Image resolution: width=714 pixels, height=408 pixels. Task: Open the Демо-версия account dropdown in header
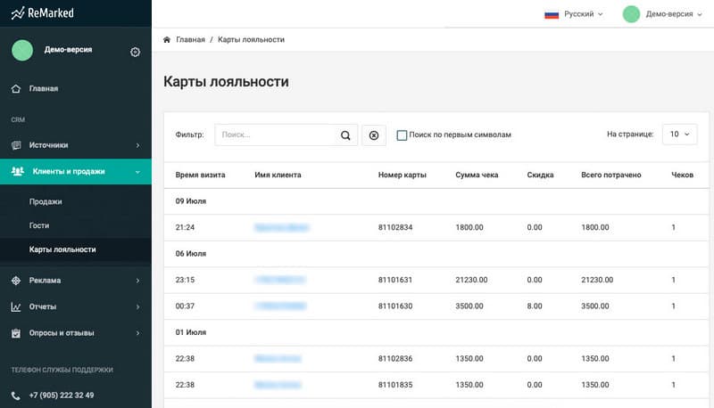[674, 14]
